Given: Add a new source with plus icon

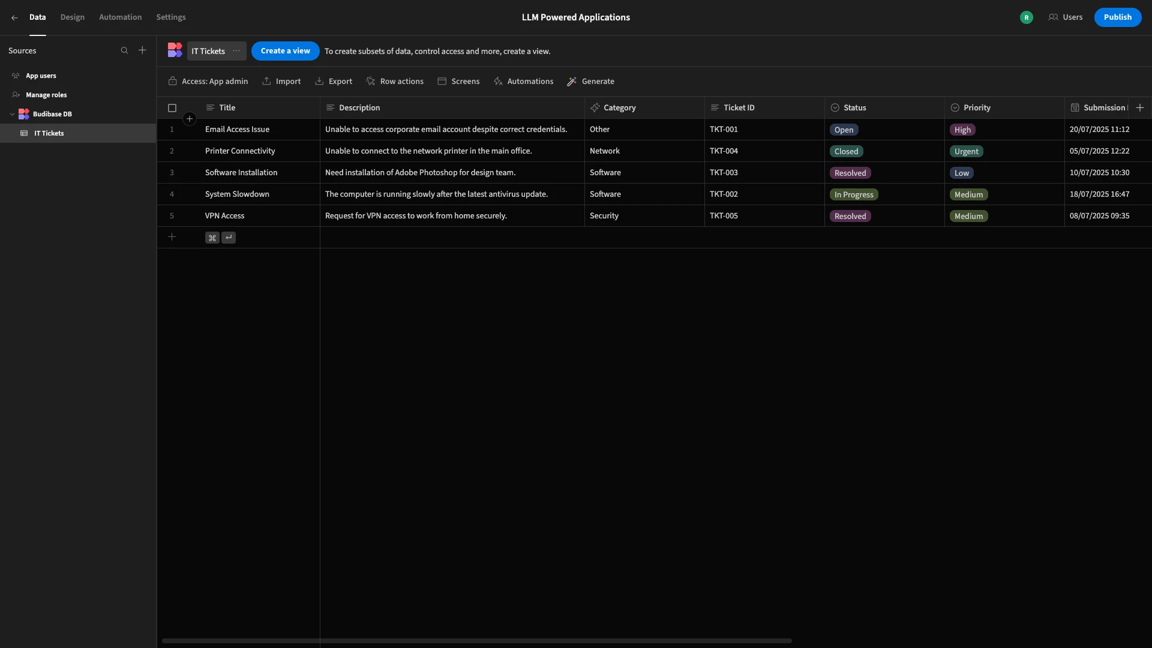Looking at the screenshot, I should click(x=142, y=50).
